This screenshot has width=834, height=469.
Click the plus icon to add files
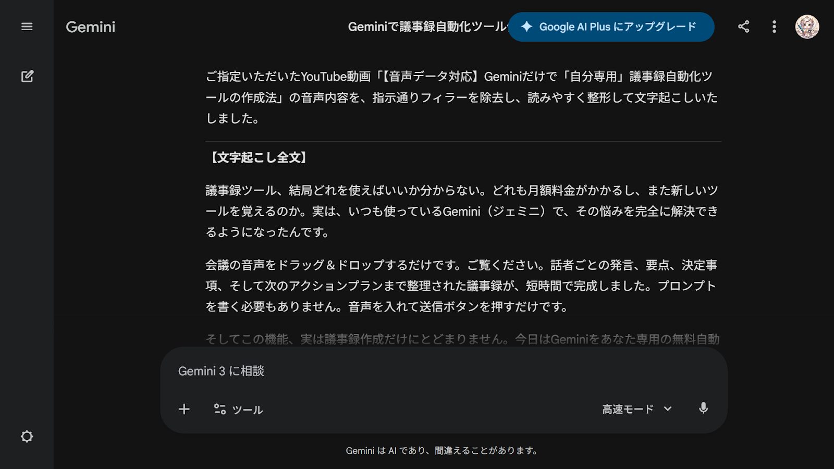point(184,409)
